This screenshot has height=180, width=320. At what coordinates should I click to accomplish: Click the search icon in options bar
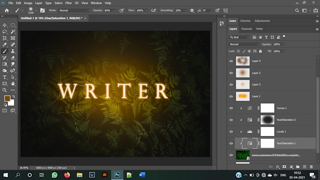[x=297, y=10]
